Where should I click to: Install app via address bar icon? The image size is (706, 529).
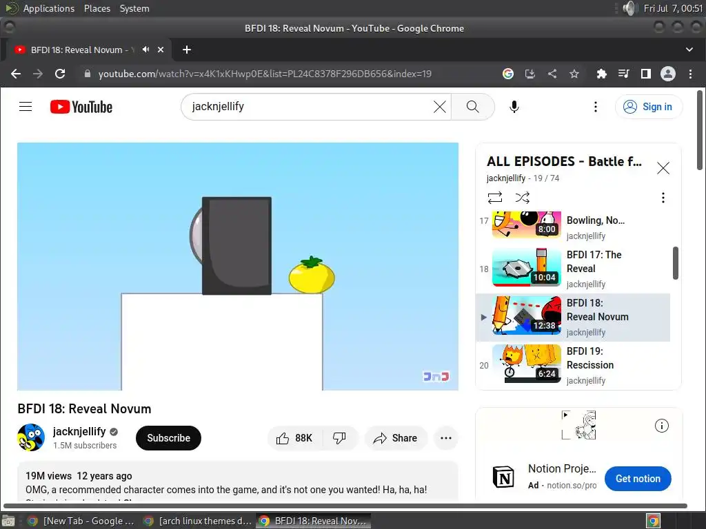[530, 74]
